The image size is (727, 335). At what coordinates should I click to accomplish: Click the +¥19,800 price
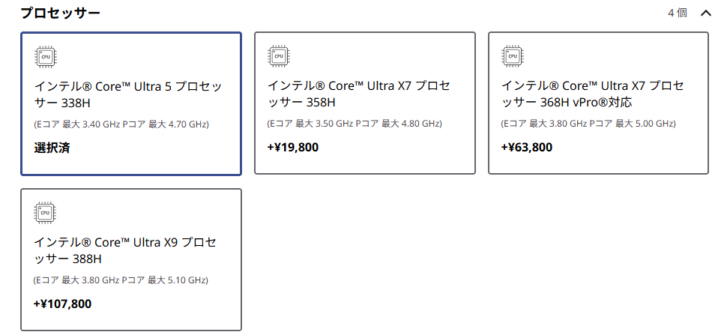(293, 148)
